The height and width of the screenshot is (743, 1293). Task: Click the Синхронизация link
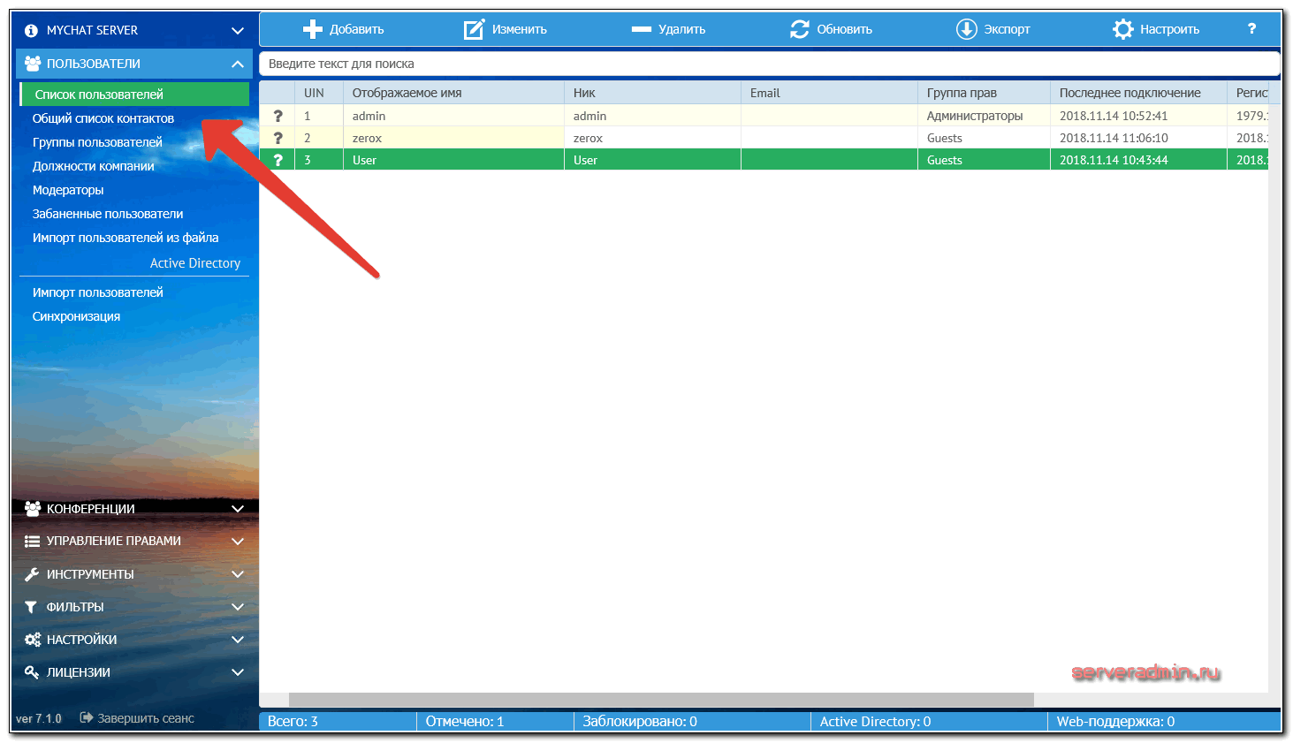click(76, 316)
